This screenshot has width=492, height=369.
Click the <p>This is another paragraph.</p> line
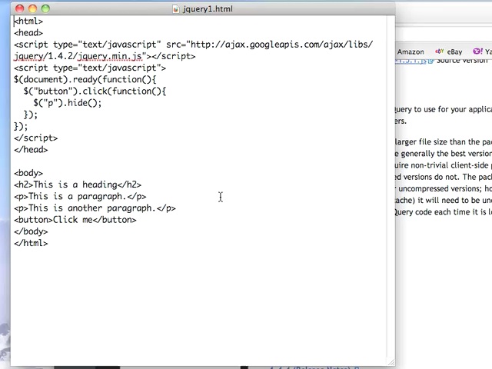pos(95,208)
